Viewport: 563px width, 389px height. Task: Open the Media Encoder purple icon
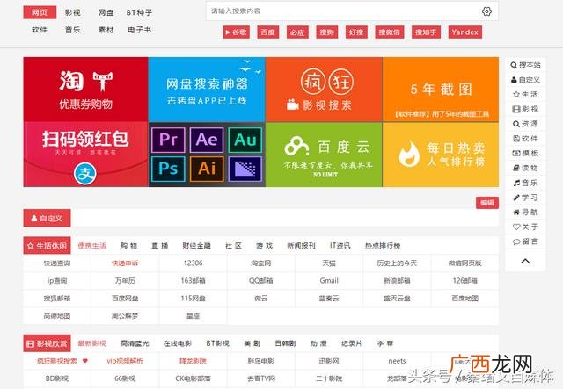245,169
